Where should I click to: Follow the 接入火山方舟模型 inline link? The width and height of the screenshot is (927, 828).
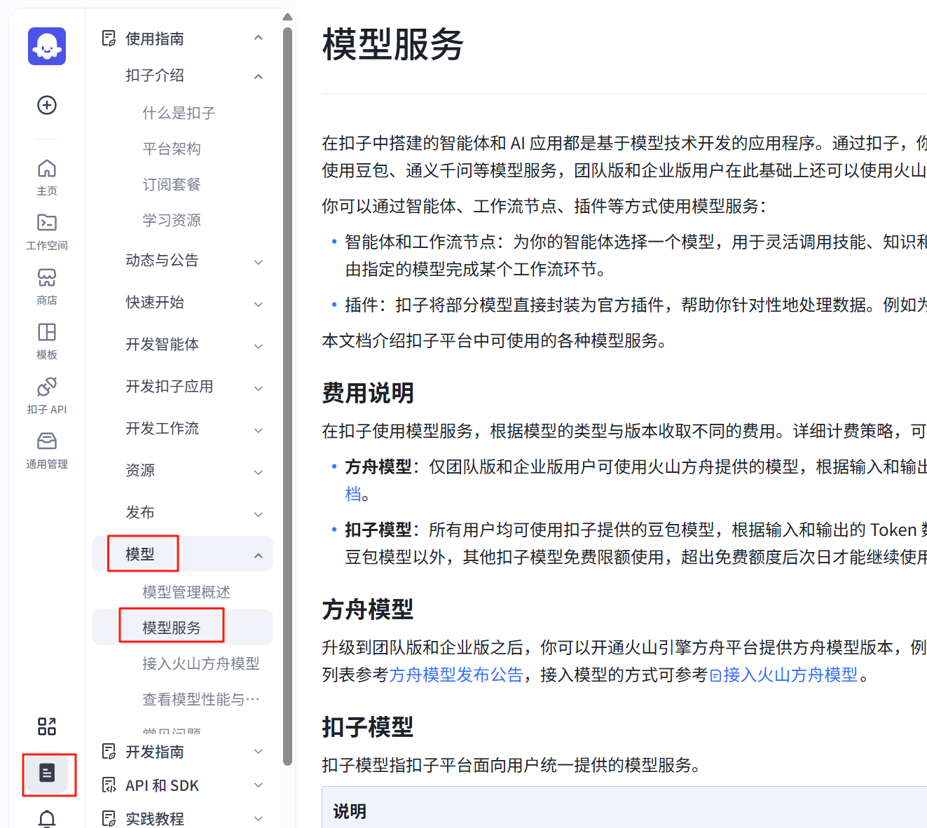coord(790,675)
